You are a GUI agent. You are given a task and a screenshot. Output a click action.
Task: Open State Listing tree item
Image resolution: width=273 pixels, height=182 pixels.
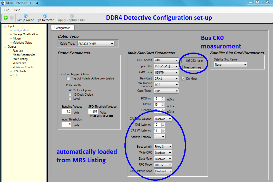[x=20, y=59]
